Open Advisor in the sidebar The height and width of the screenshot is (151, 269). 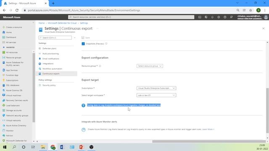tap(9, 135)
